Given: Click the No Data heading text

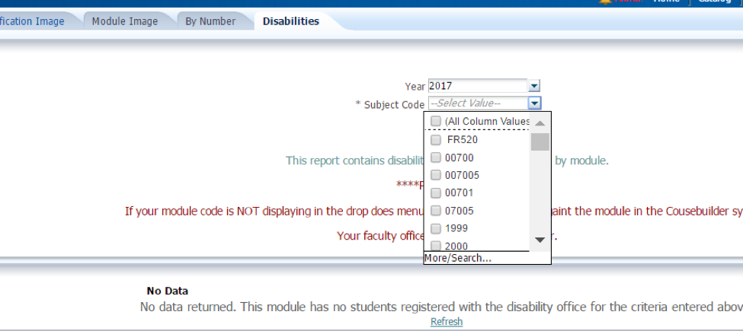Looking at the screenshot, I should (167, 291).
